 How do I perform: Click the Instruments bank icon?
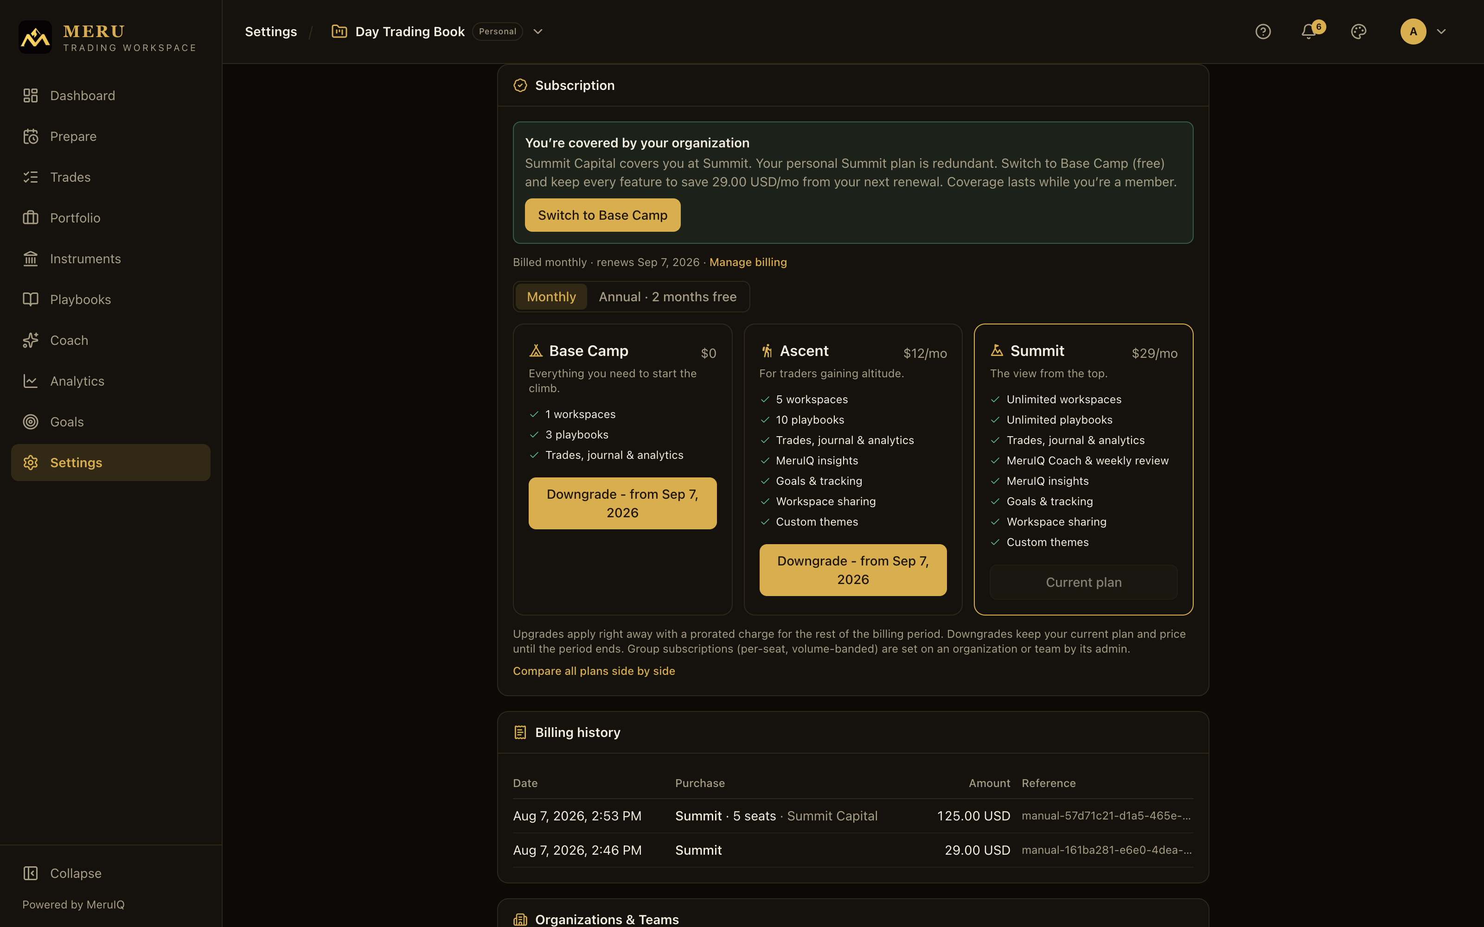click(x=31, y=259)
